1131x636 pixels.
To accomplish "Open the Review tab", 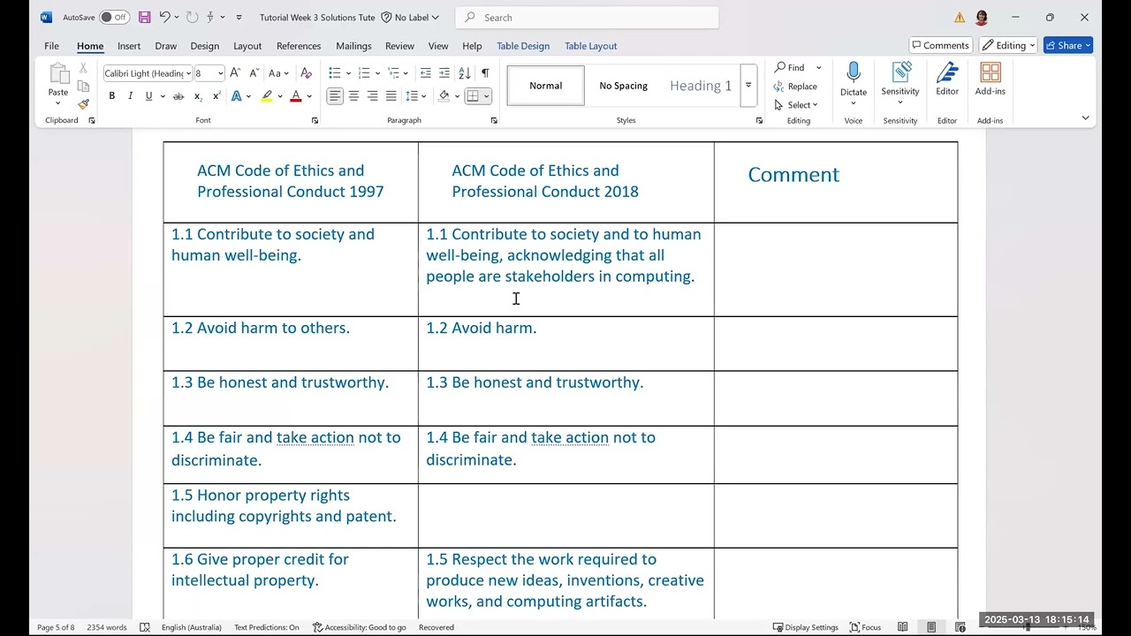I will [399, 46].
